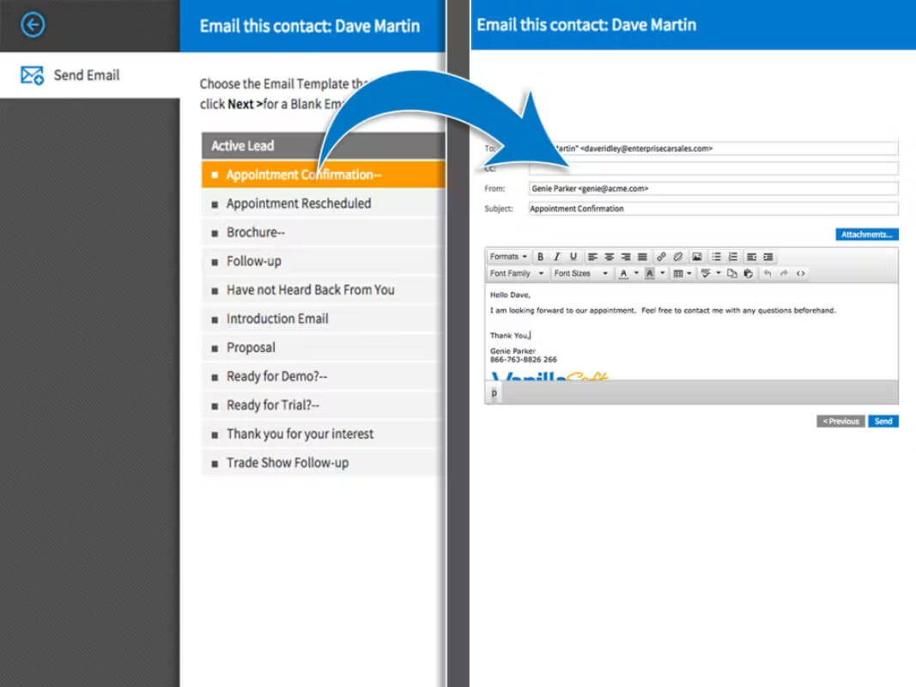This screenshot has width=916, height=687.
Task: Open source code view icon
Action: 800,273
